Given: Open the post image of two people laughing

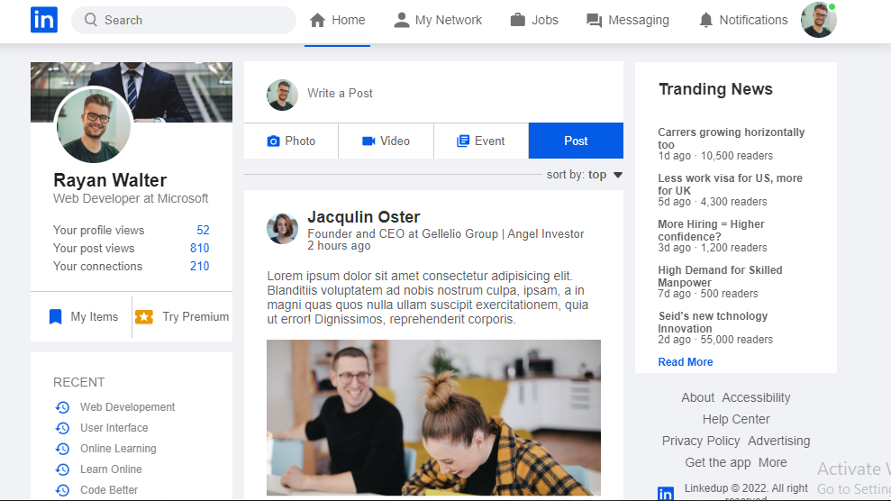Looking at the screenshot, I should click(433, 417).
